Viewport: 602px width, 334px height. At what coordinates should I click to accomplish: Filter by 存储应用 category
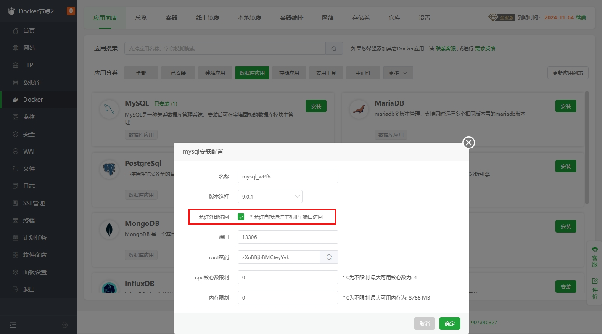(289, 73)
